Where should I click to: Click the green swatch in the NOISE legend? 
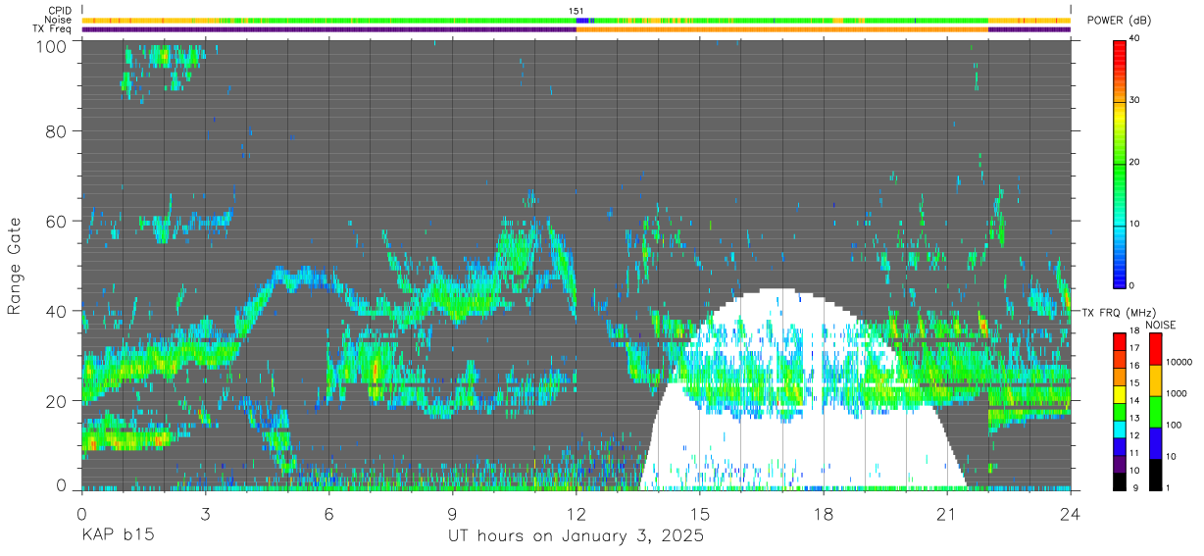pyautogui.click(x=1156, y=412)
